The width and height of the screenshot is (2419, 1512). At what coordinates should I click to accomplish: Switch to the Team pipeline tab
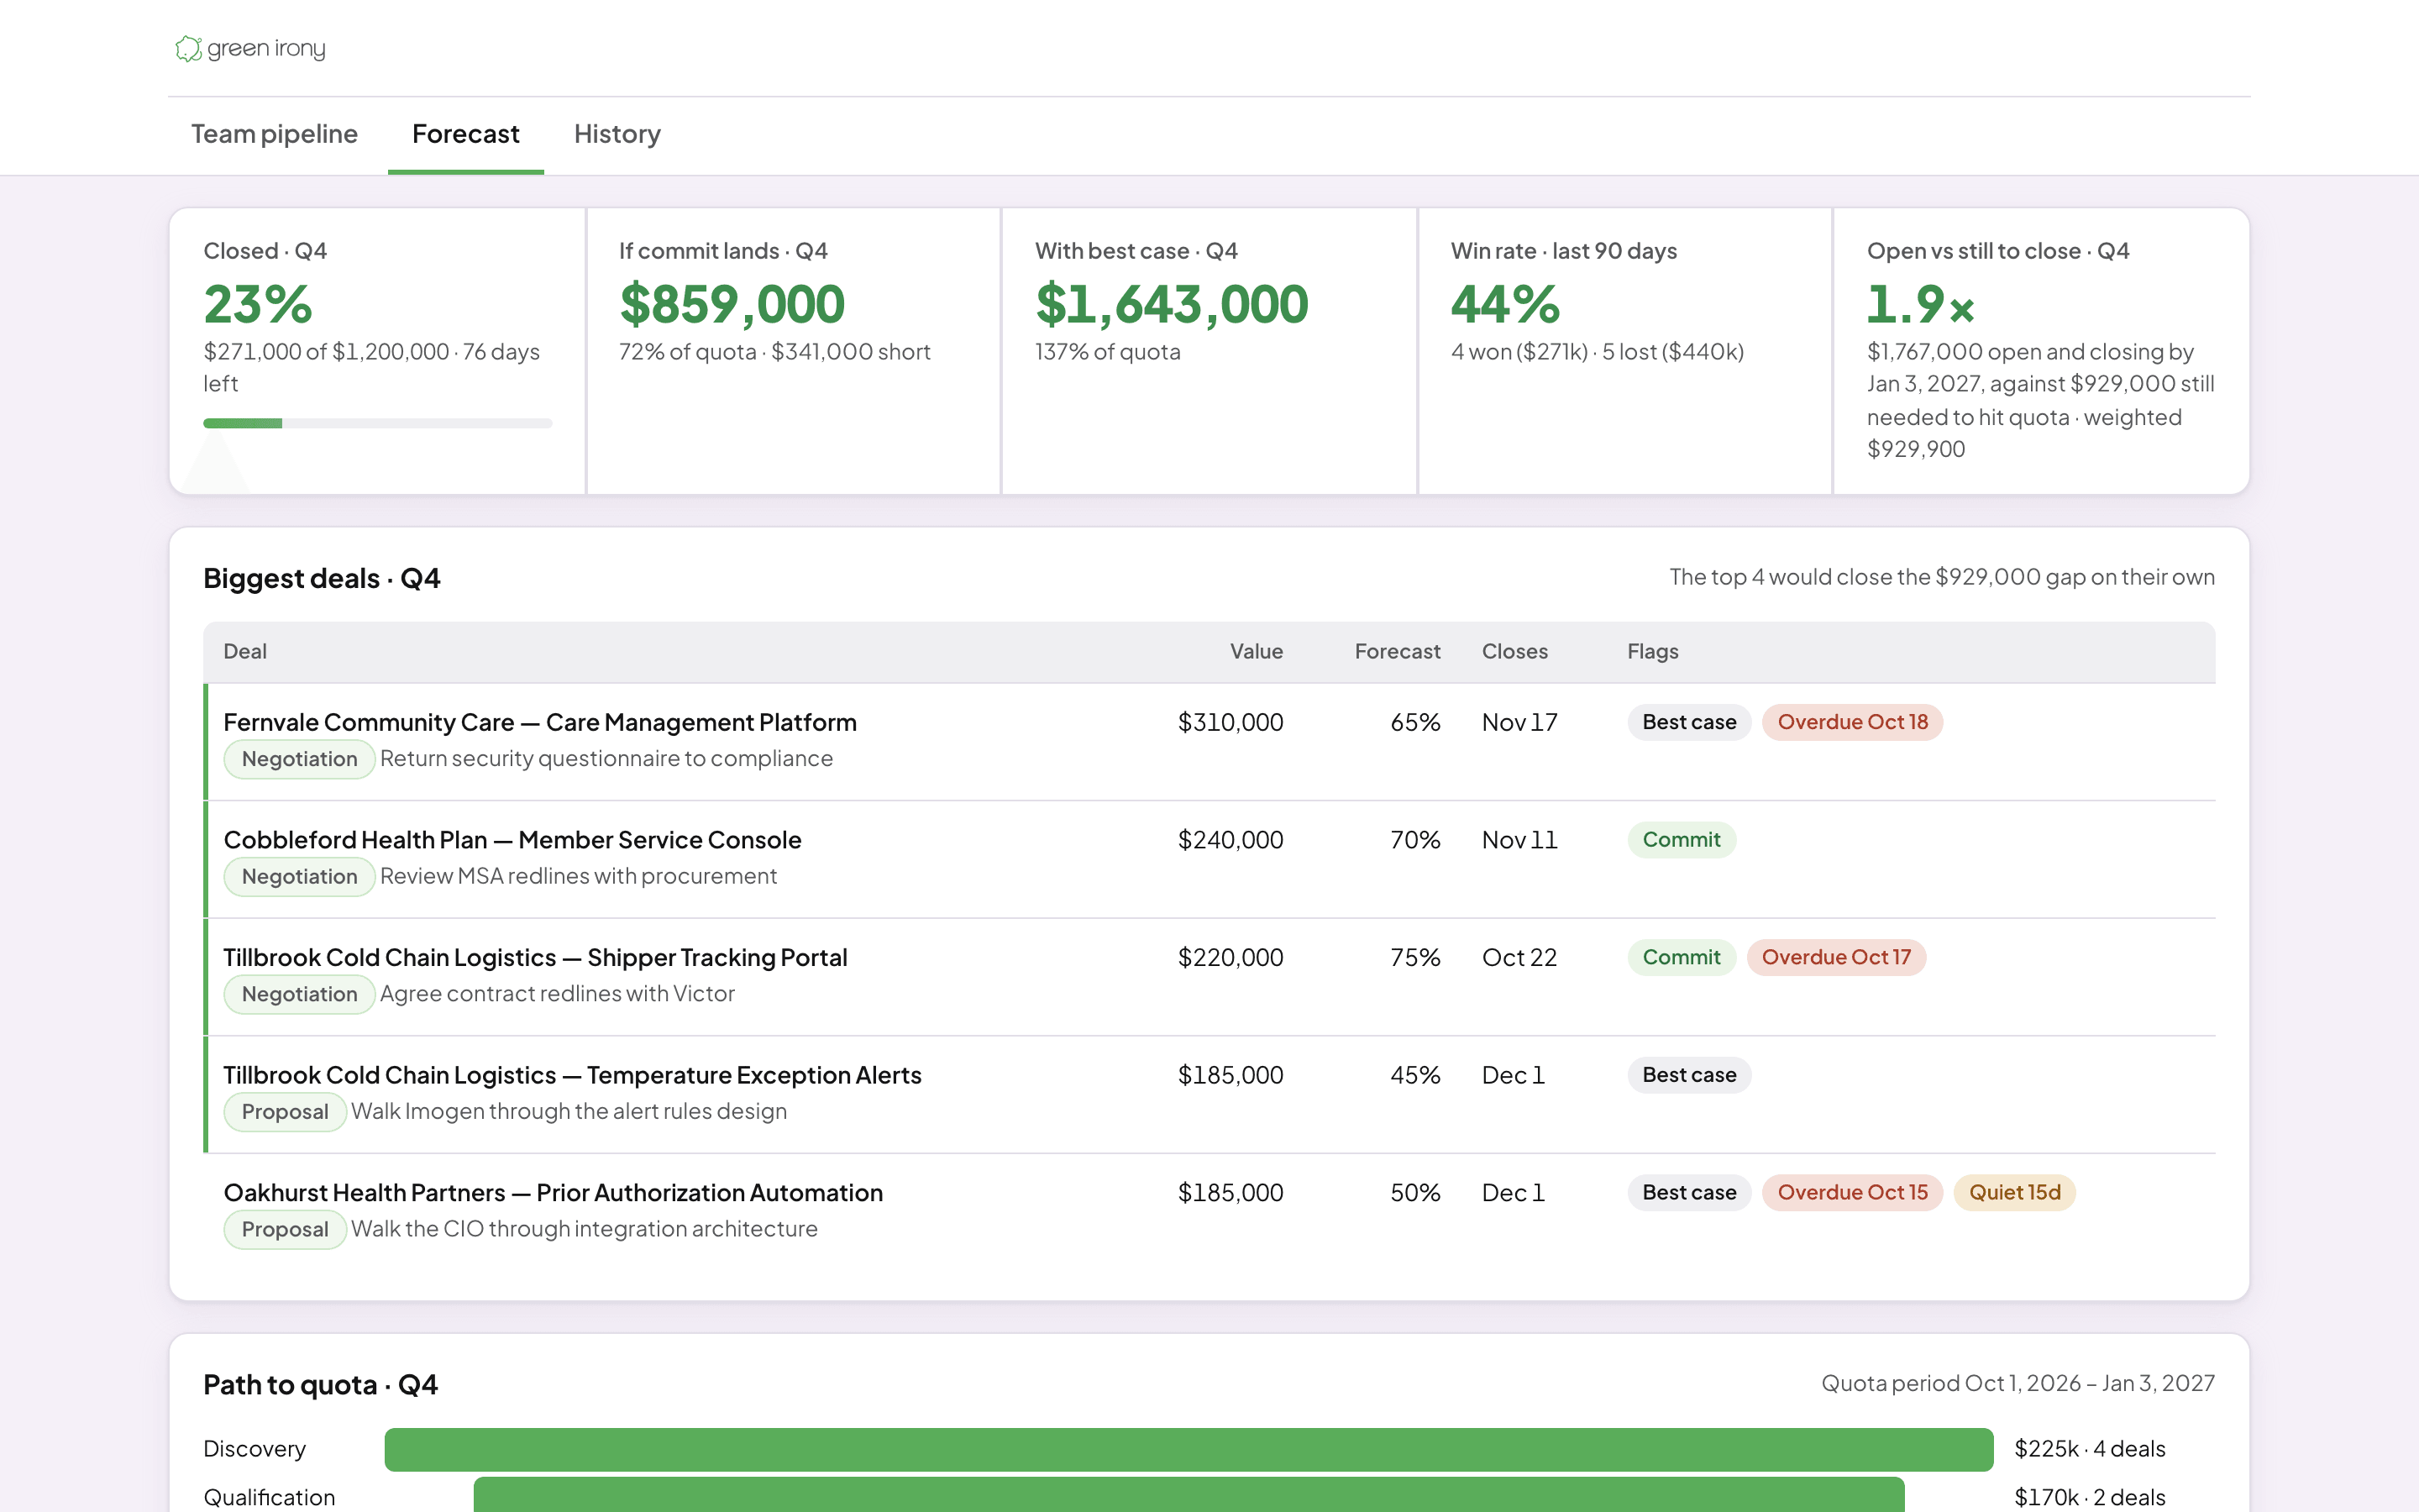pyautogui.click(x=274, y=134)
